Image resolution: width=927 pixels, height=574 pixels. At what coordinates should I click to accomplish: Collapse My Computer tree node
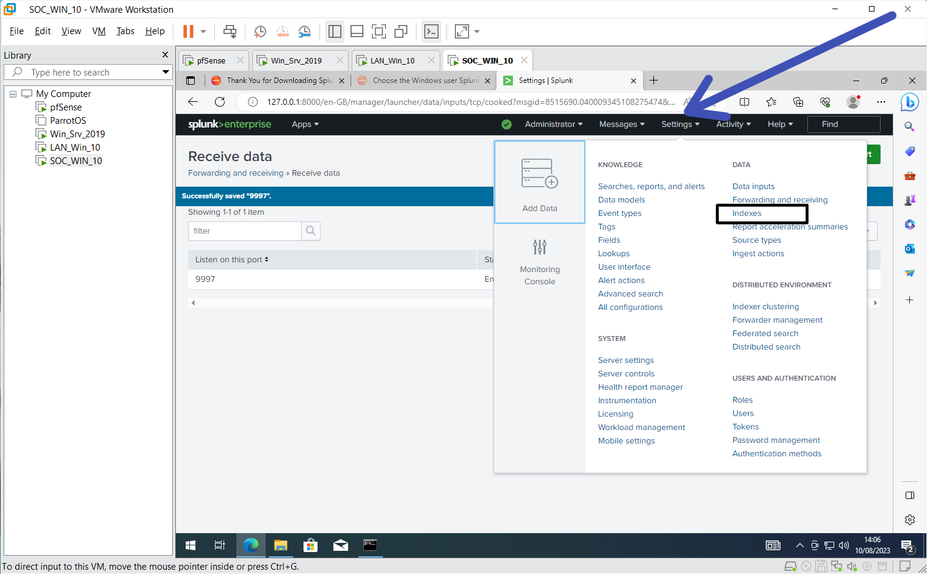coord(13,94)
